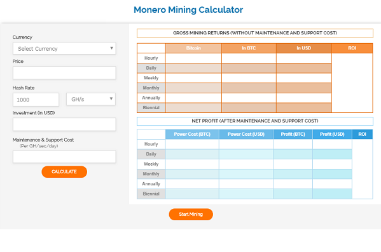Click the Daily row label in net profit table
The image size is (381, 252).
[151, 154]
